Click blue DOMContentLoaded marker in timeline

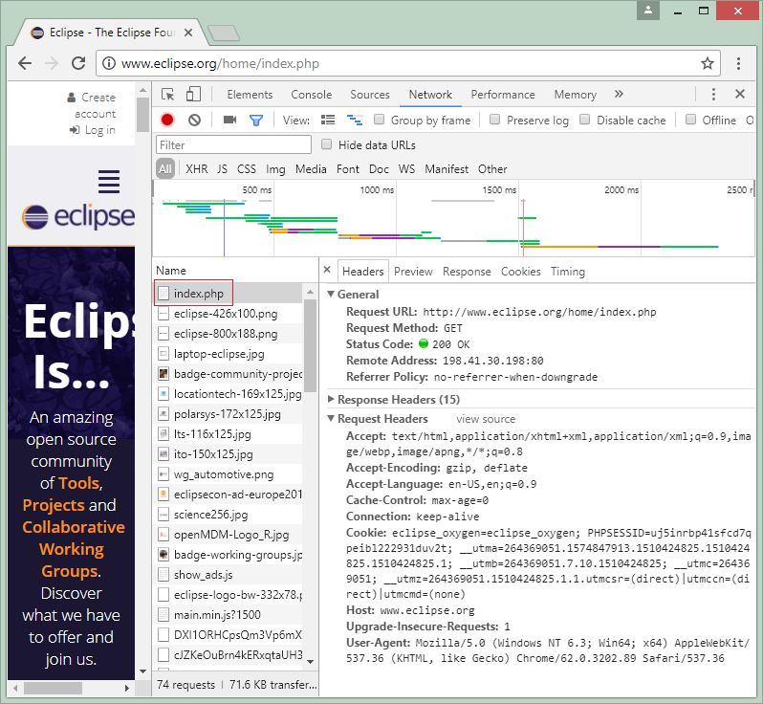coord(224,228)
